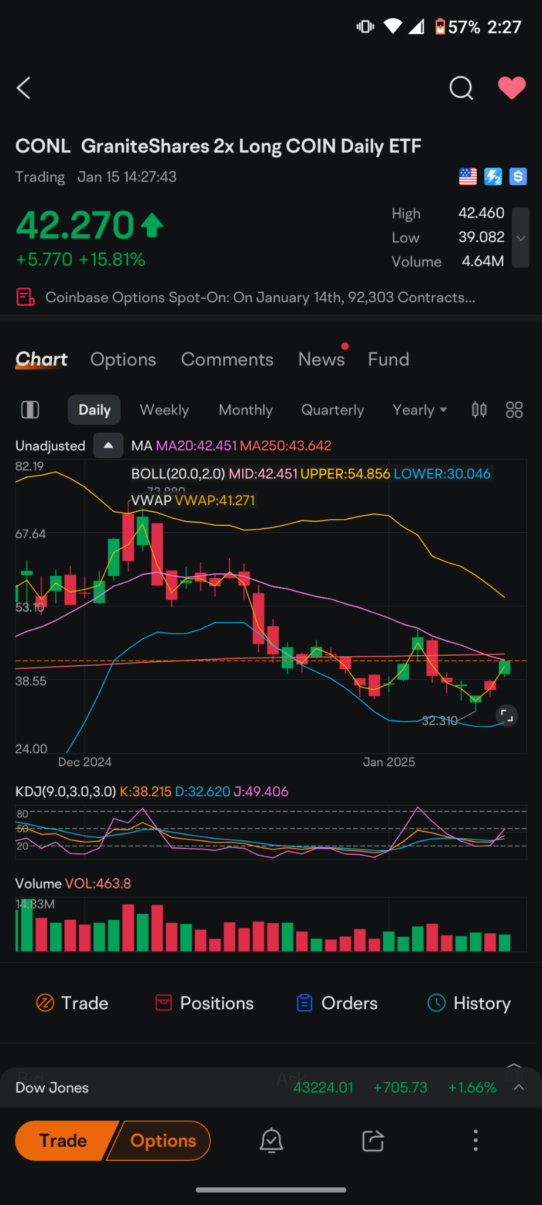Collapse indicator legend with the up-arrow button
This screenshot has width=542, height=1205.
click(x=108, y=445)
